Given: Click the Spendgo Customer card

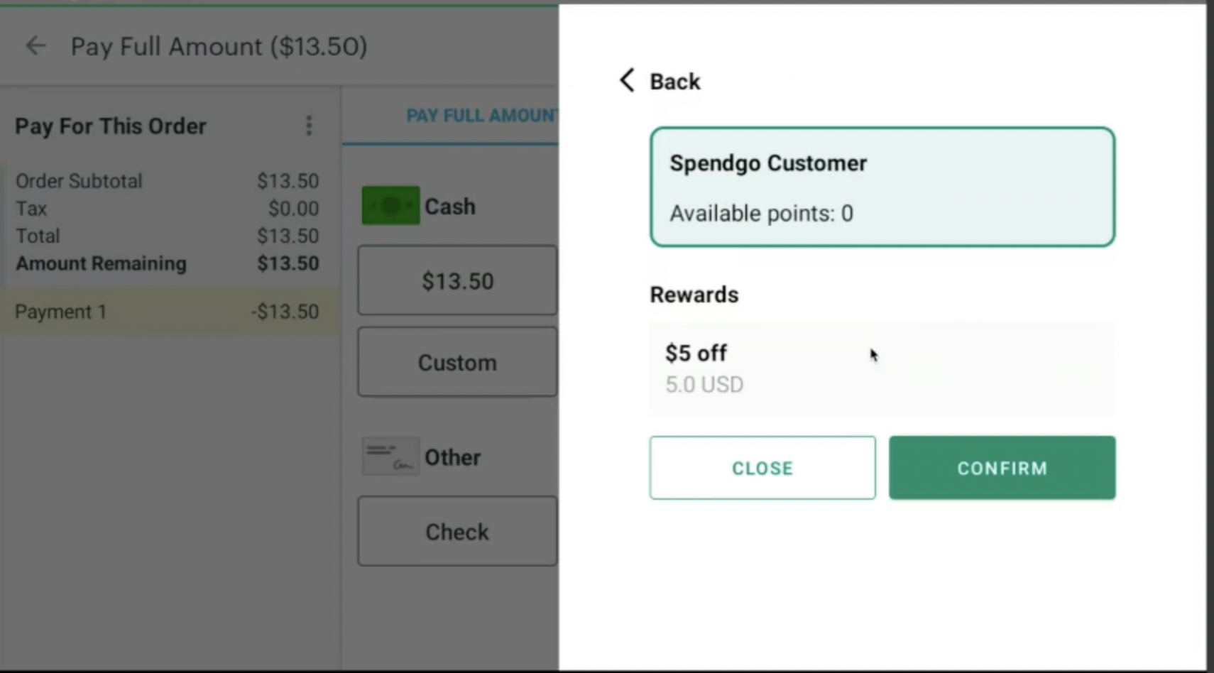Looking at the screenshot, I should 882,187.
